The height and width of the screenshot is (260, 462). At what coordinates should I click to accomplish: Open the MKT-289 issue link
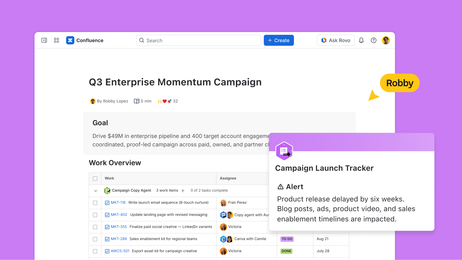tap(119, 239)
